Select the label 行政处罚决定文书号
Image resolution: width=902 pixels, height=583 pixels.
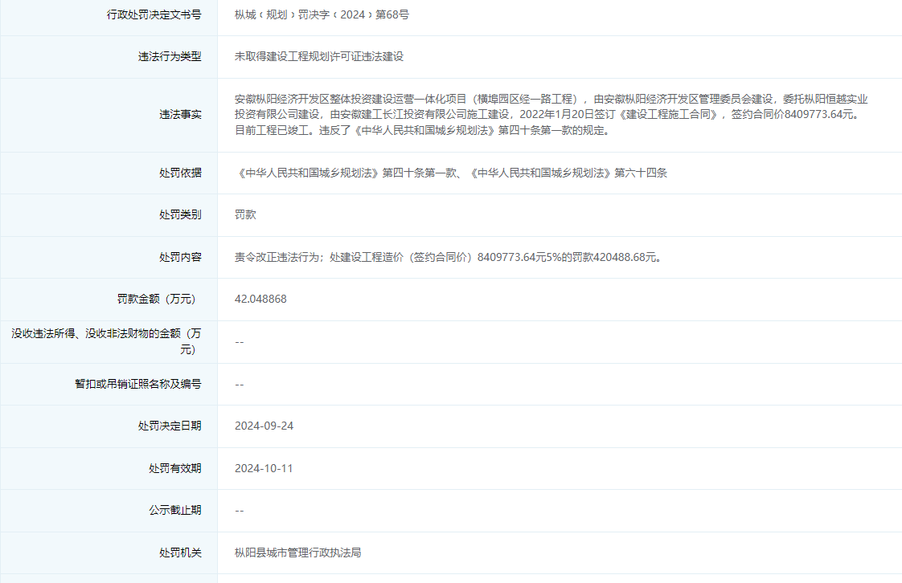(154, 15)
